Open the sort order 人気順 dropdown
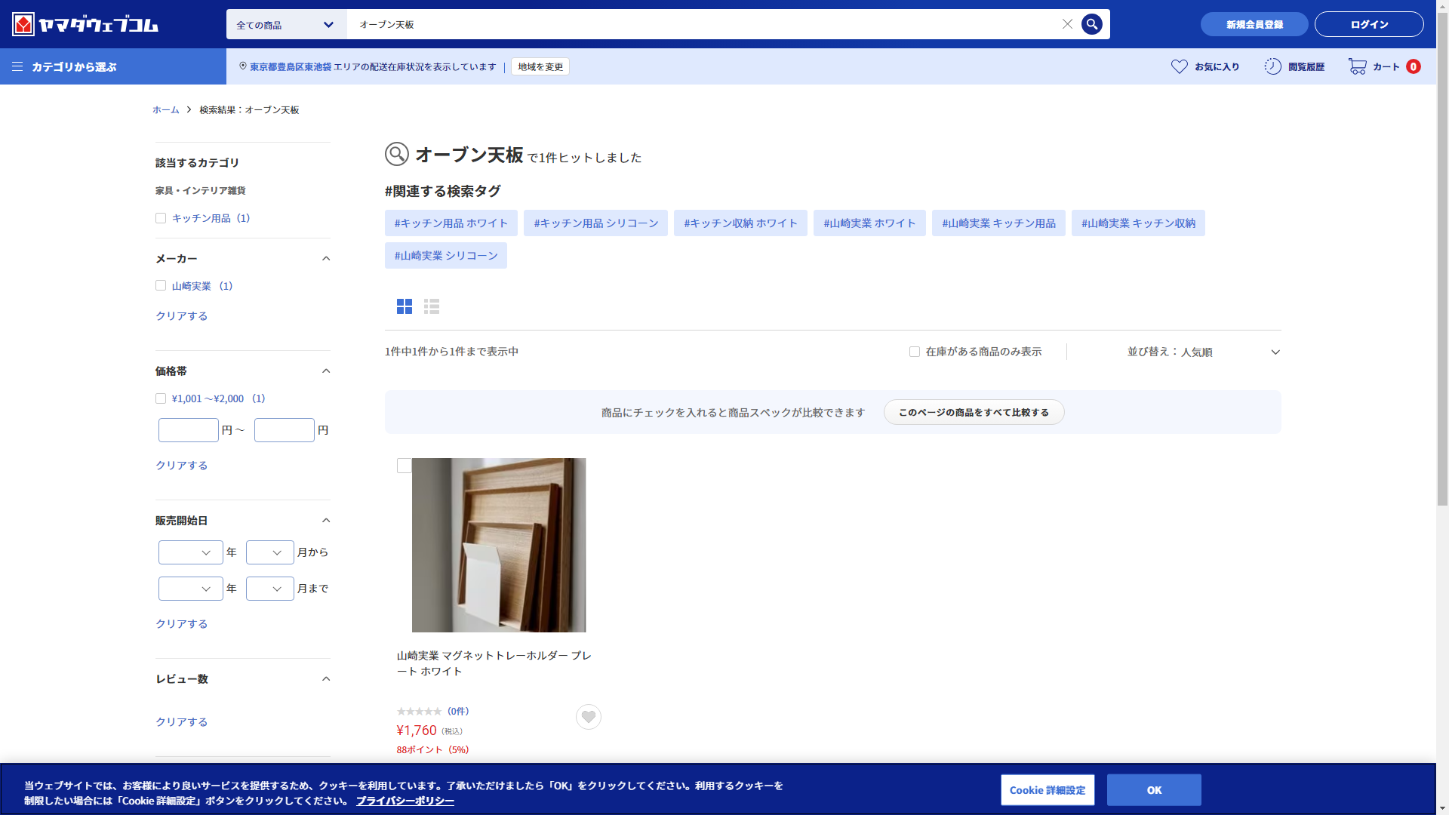 (x=1203, y=352)
